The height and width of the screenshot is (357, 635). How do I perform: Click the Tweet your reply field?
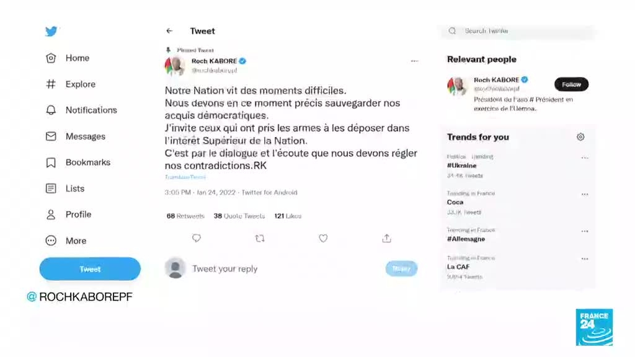click(x=283, y=269)
